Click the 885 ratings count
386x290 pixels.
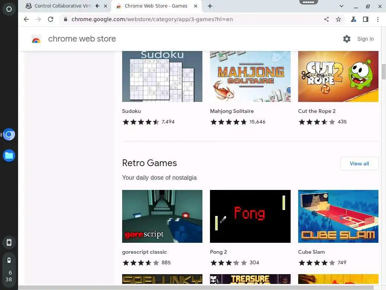(x=166, y=263)
